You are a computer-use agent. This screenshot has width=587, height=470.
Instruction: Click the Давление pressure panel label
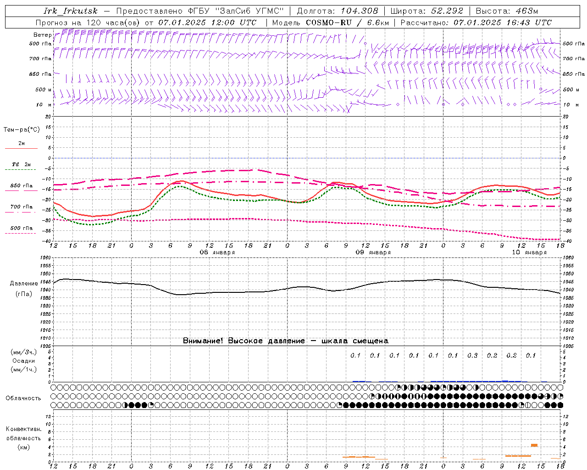click(24, 284)
